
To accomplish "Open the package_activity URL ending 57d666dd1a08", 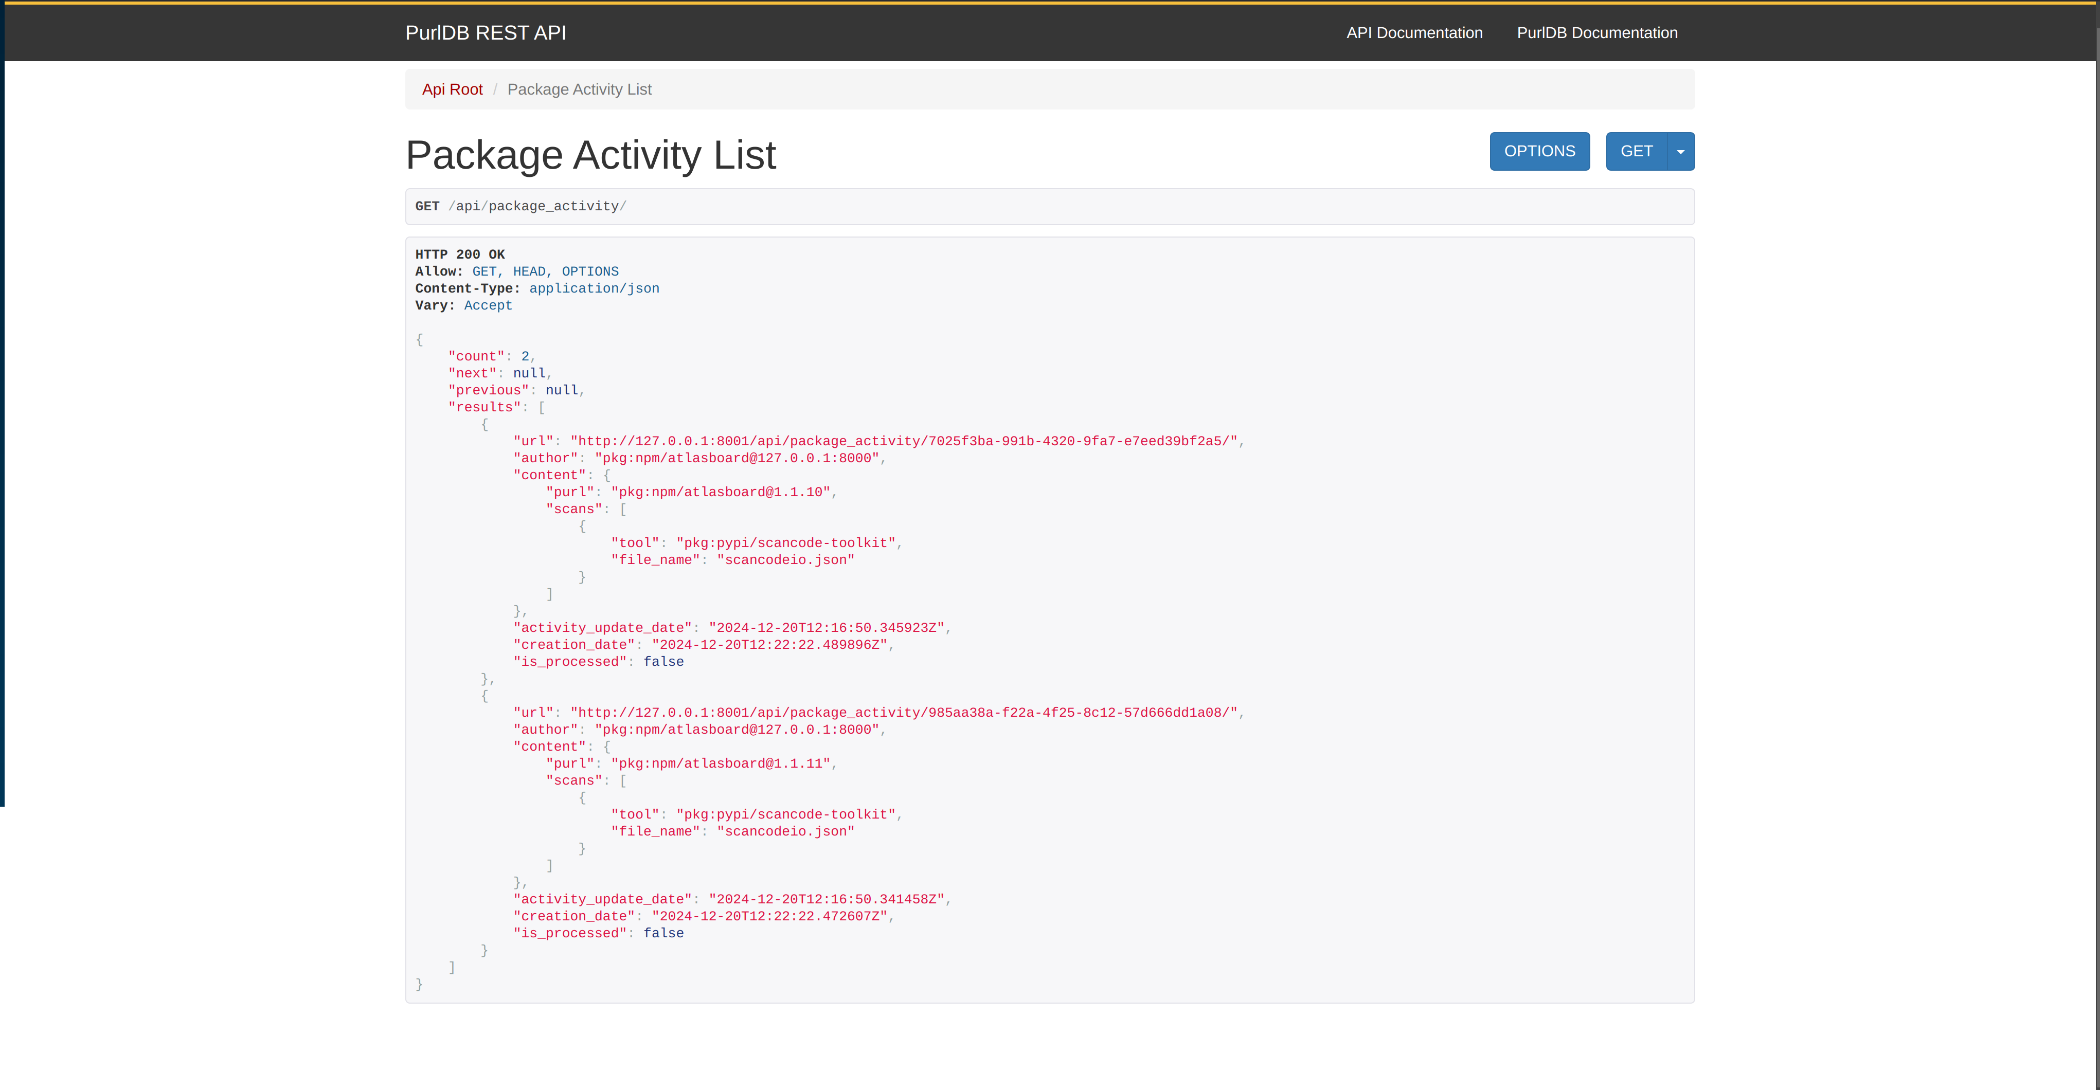I will [904, 712].
